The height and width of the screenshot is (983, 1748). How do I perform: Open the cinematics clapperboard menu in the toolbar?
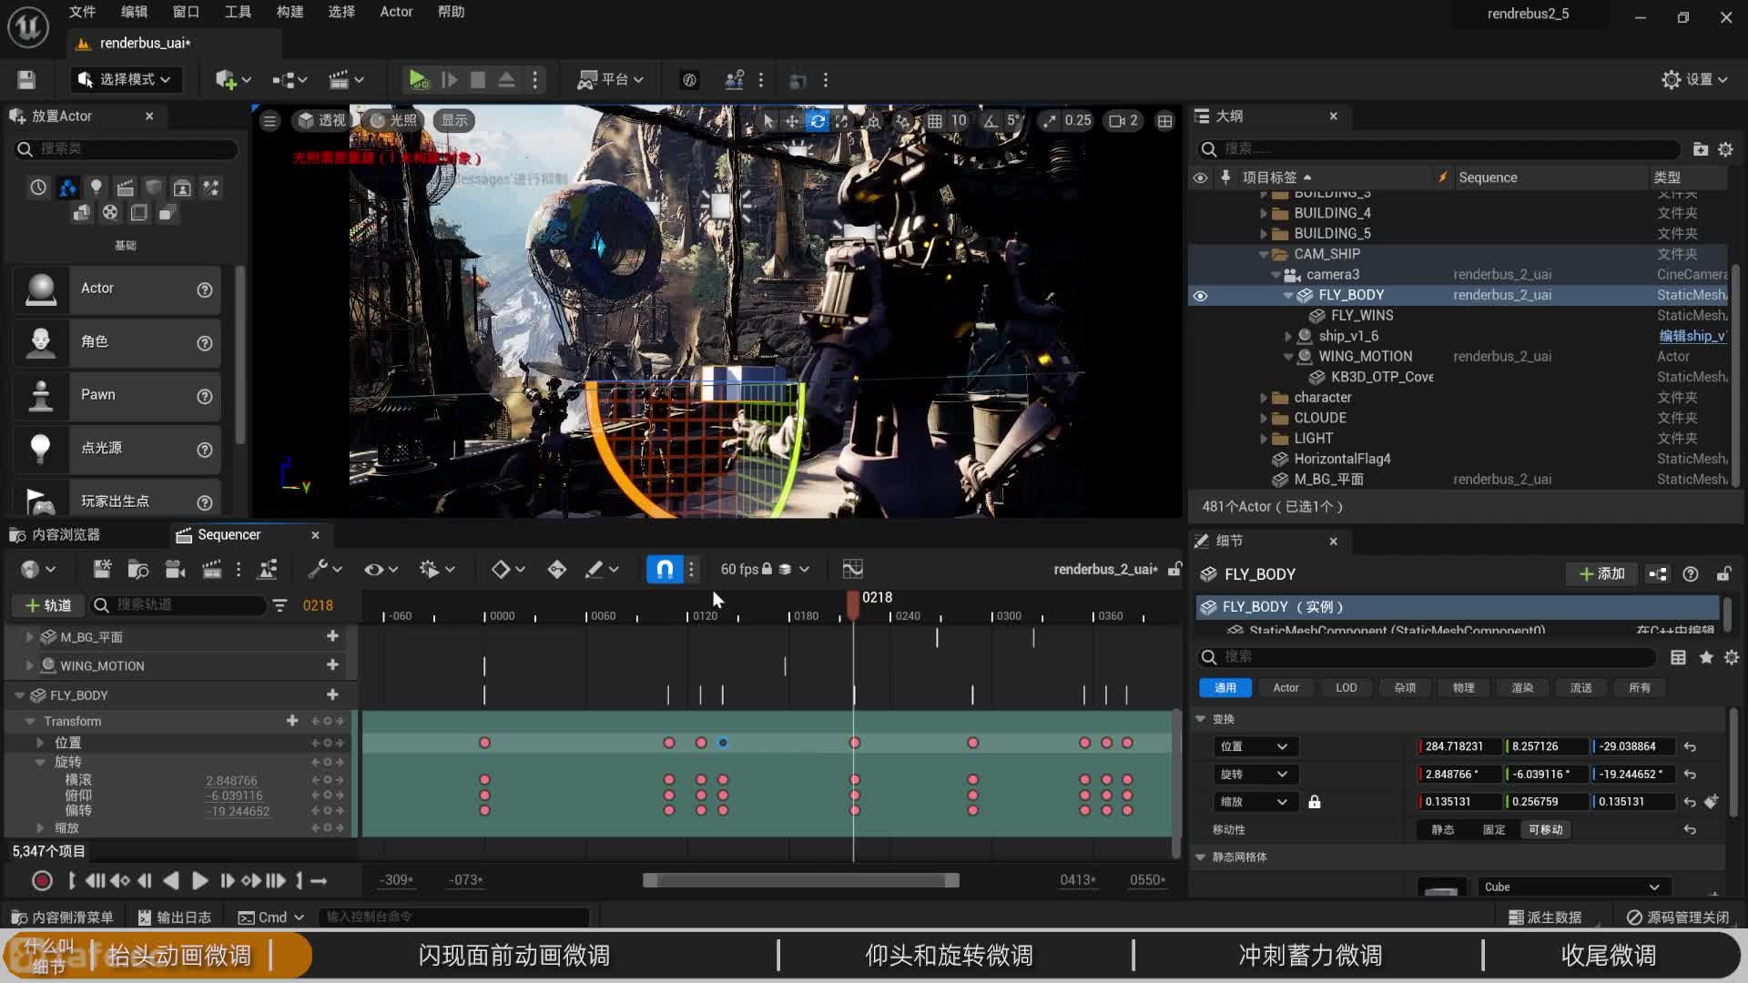tap(345, 80)
